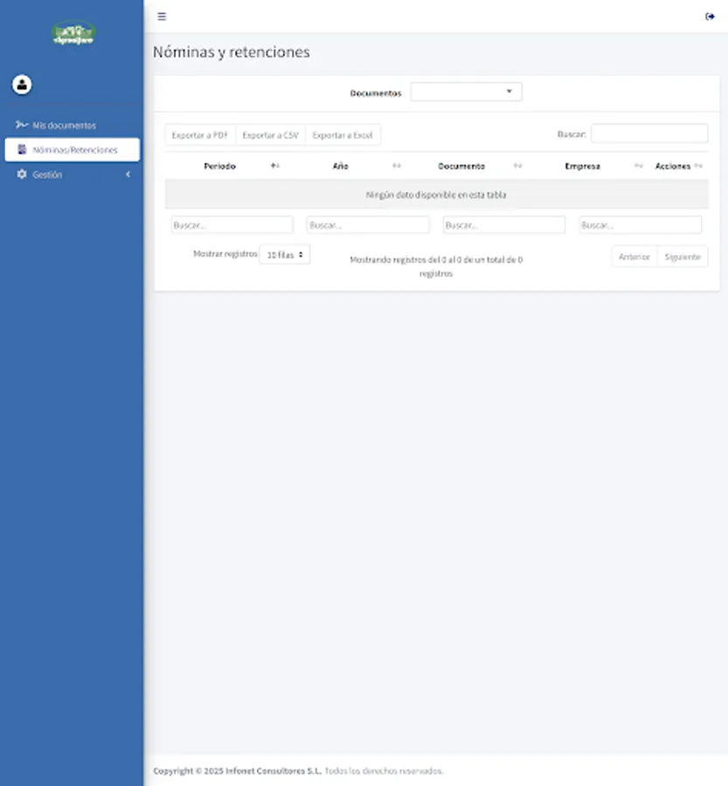Expand the Gestión submenu chevron
Screen dimensions: 728x786
128,175
